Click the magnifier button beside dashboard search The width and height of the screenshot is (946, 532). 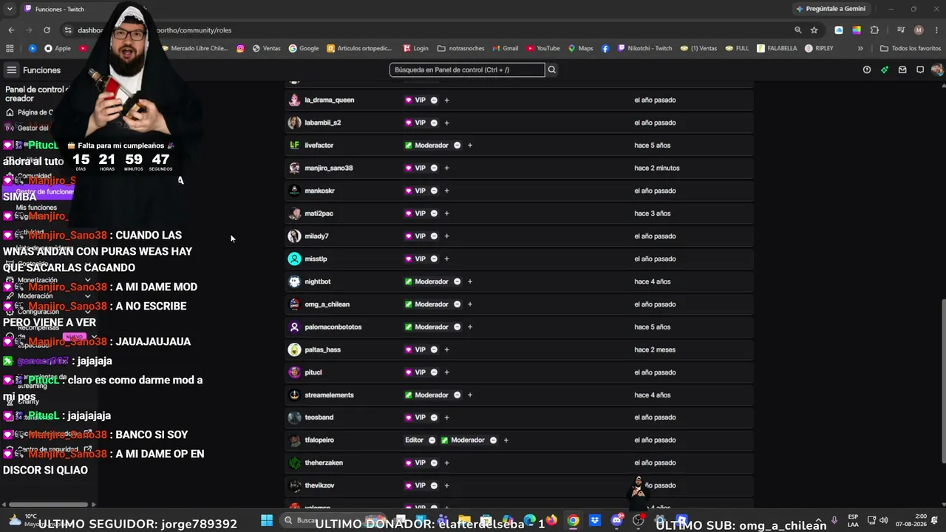tap(552, 69)
